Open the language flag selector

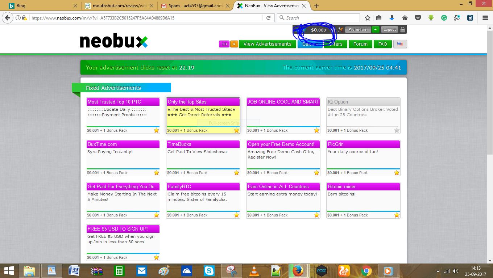tap(400, 44)
